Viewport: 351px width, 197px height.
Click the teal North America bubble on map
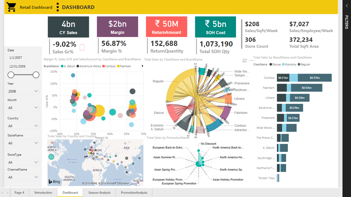51,157
